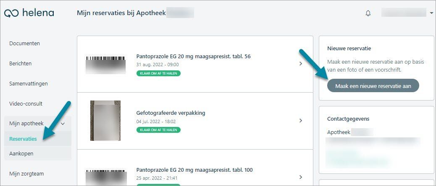
Task: Go to Berichten in the sidebar
Action: click(20, 64)
